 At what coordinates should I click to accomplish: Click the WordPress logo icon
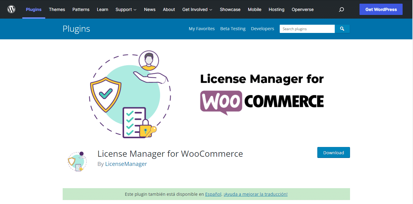click(x=11, y=9)
